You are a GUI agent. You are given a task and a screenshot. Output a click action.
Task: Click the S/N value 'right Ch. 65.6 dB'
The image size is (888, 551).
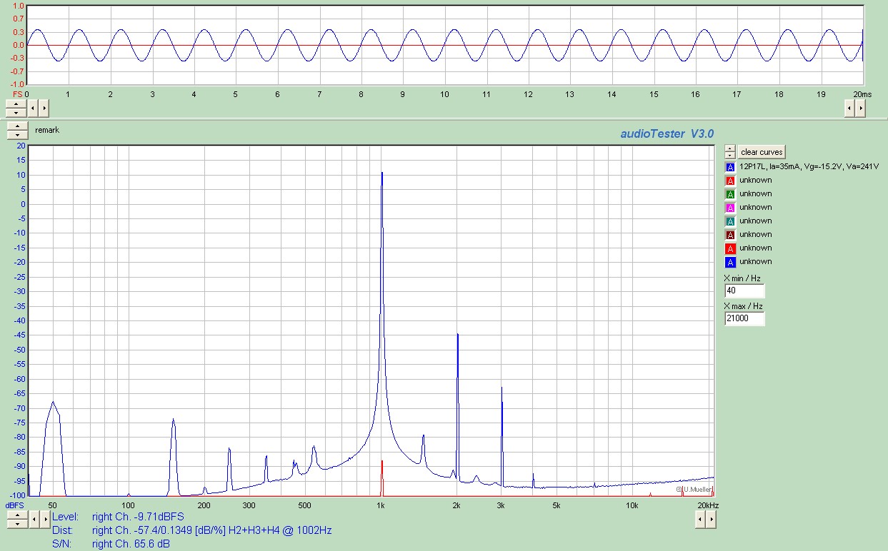(x=131, y=544)
